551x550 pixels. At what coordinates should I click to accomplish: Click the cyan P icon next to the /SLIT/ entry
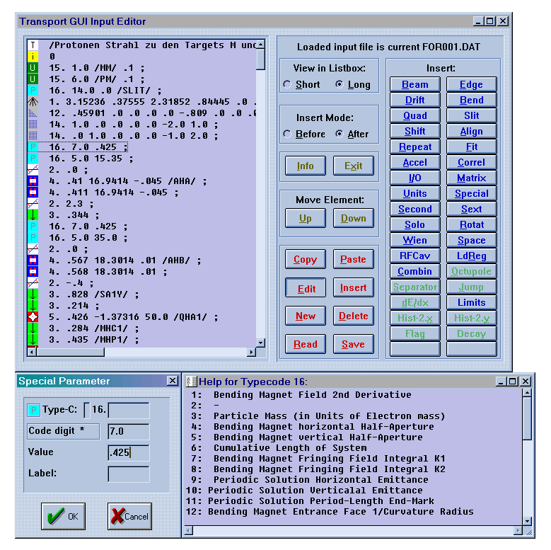[x=33, y=91]
